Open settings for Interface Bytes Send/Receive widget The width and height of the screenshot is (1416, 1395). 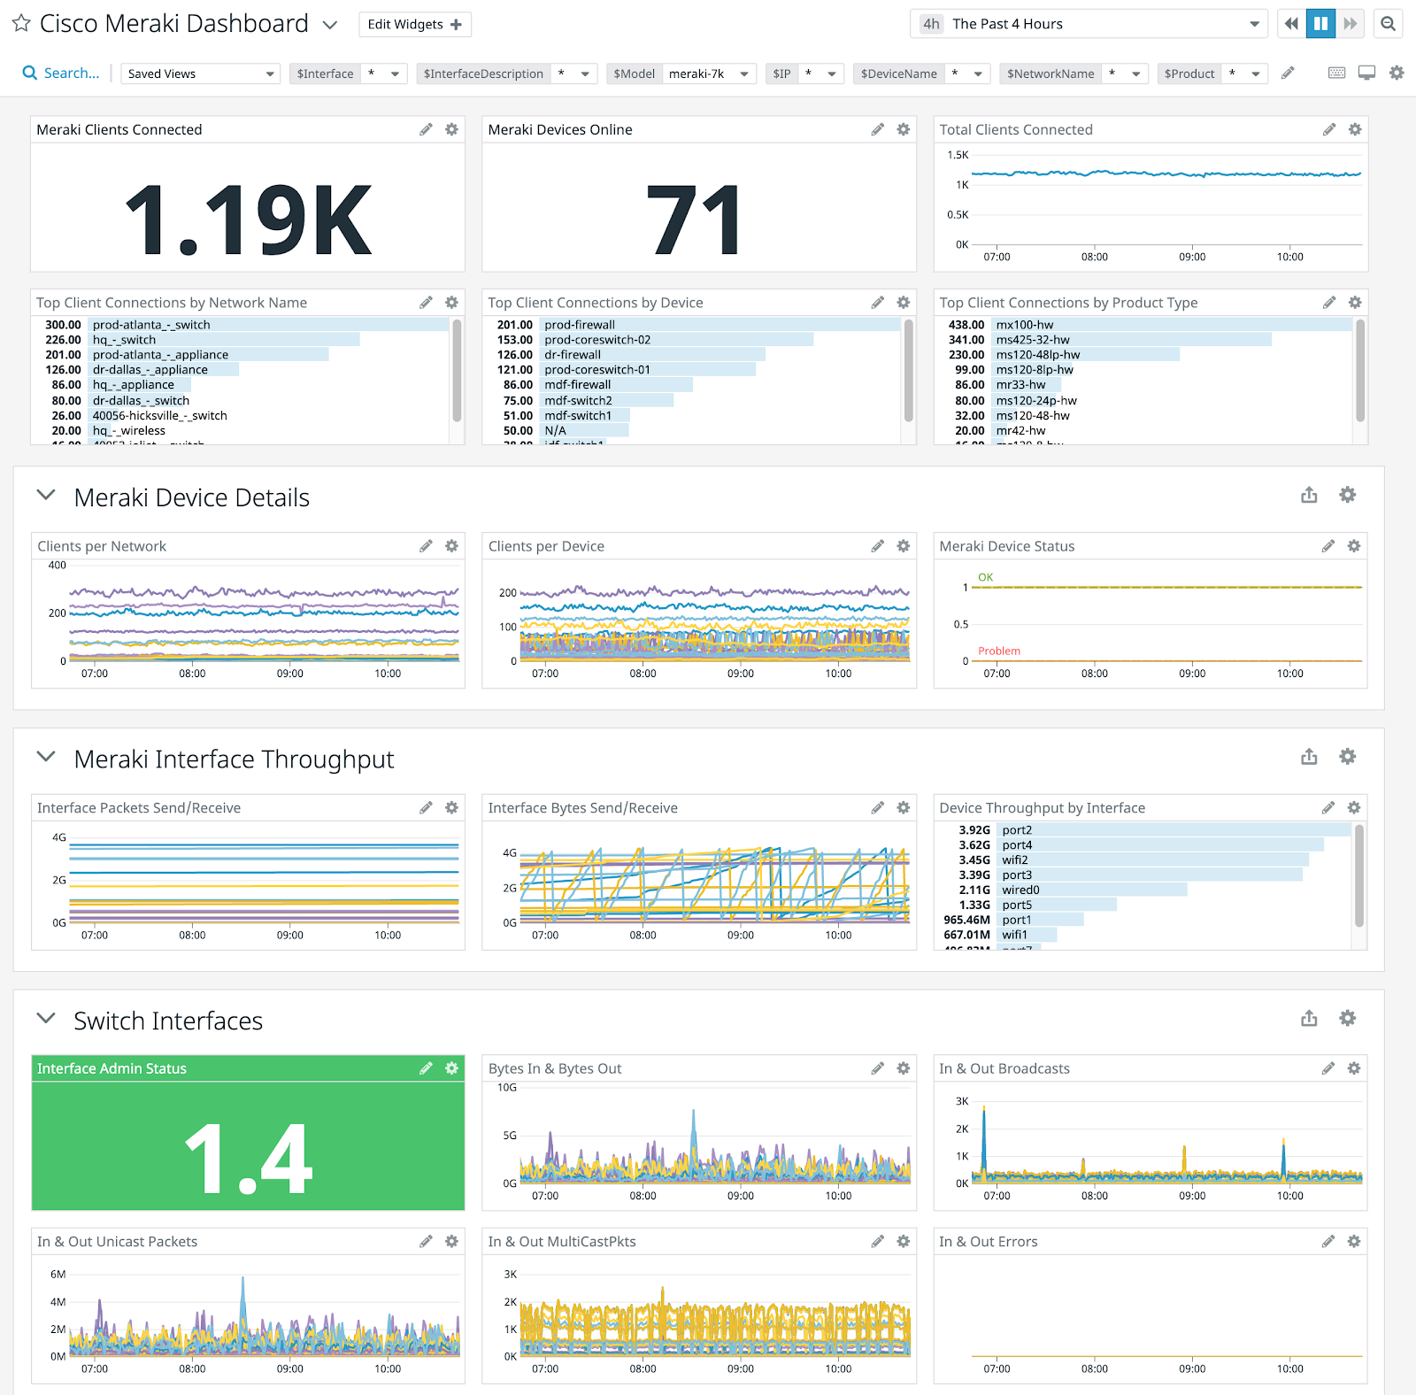[903, 807]
